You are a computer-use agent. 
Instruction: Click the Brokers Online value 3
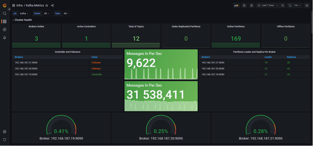pyautogui.click(x=36, y=38)
